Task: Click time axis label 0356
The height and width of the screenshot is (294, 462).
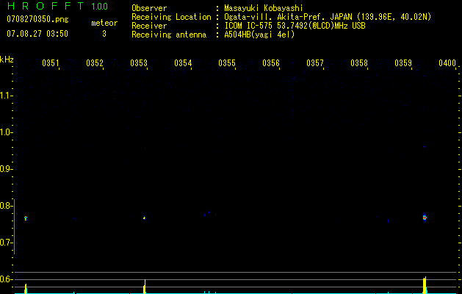Action: pyautogui.click(x=271, y=63)
